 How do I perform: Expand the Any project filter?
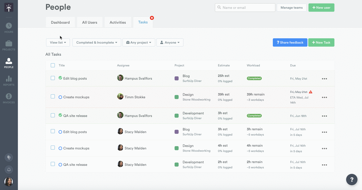139,43
